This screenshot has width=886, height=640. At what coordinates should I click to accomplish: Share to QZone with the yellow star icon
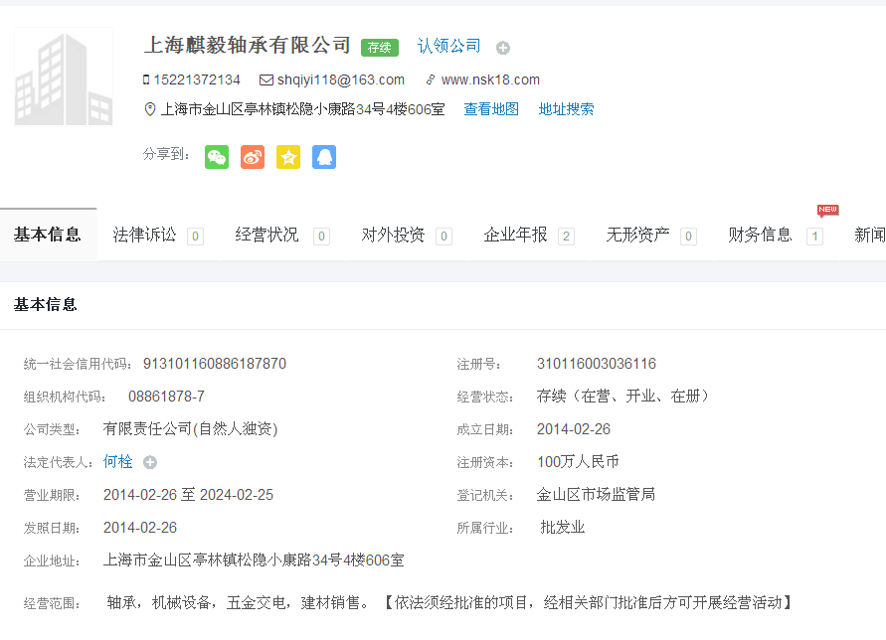point(288,157)
